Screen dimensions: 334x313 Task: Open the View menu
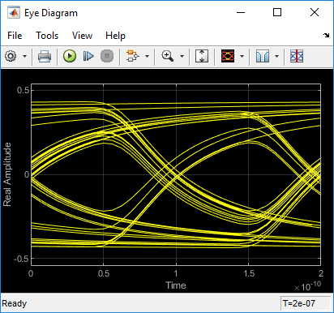point(82,36)
